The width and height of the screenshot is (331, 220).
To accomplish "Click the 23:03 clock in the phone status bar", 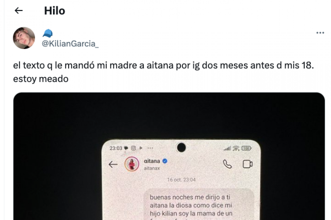I will tap(116, 148).
